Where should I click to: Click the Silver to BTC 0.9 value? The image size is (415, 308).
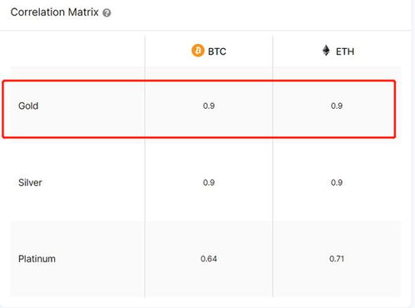pos(209,183)
